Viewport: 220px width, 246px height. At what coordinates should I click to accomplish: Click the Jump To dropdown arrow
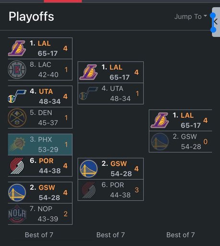pyautogui.click(x=205, y=16)
